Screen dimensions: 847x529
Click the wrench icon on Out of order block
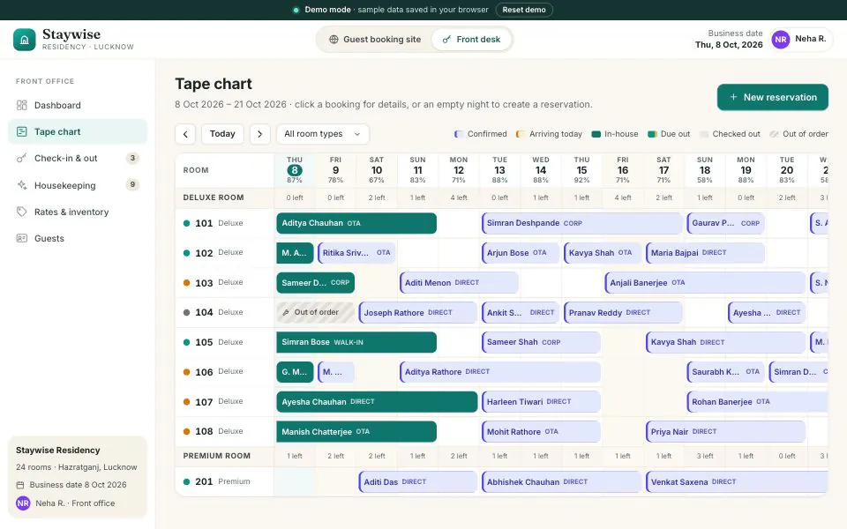click(x=286, y=312)
